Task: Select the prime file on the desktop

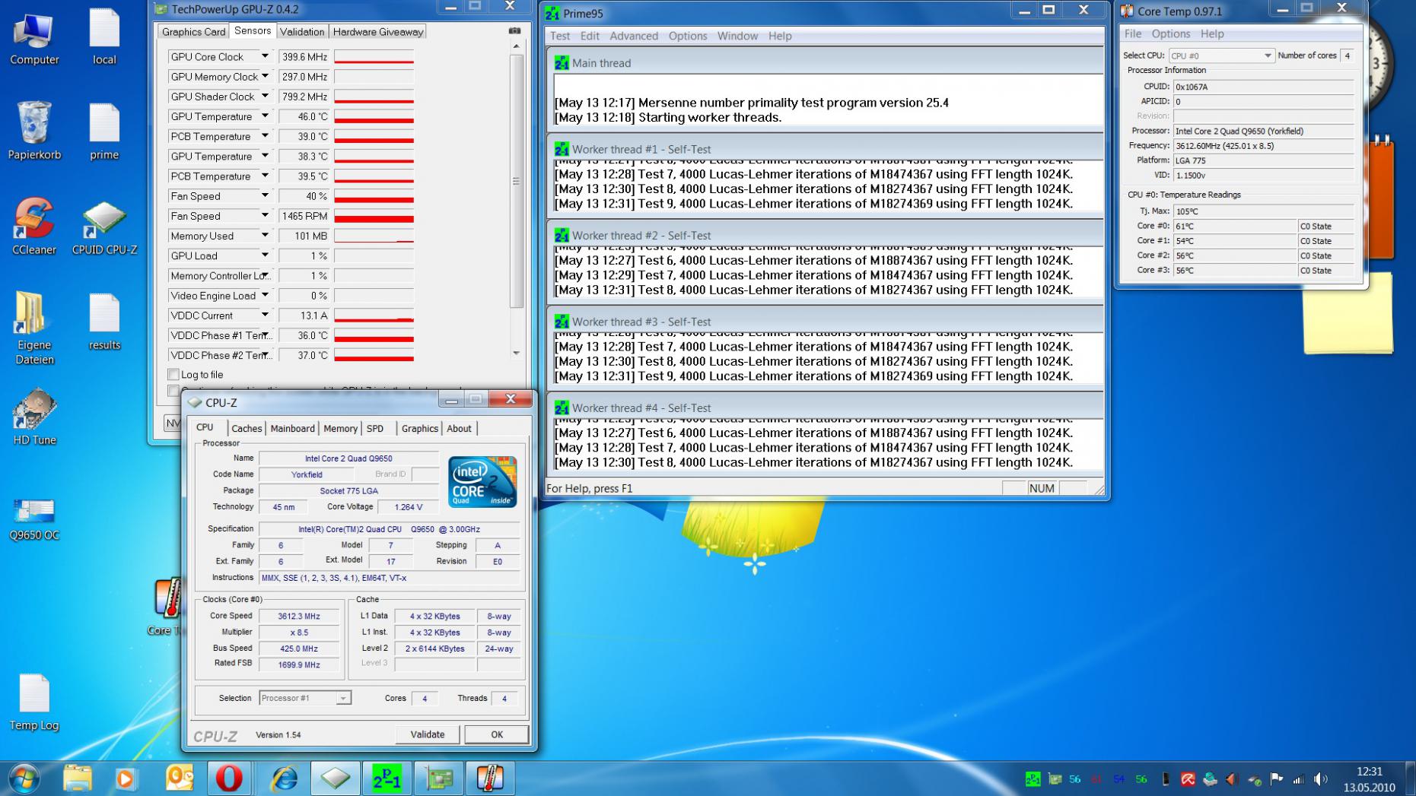Action: coord(104,132)
